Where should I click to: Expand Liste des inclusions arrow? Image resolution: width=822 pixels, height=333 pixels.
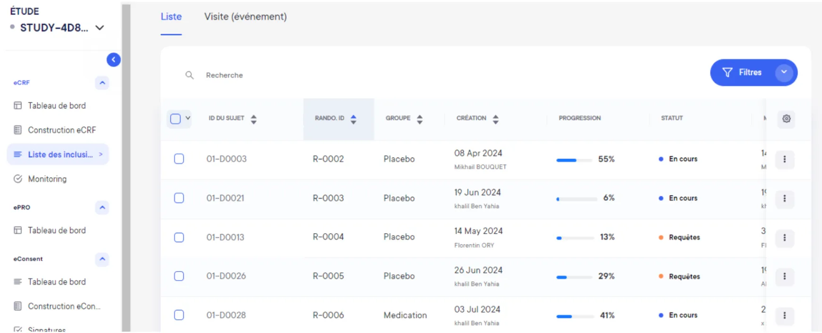click(101, 155)
